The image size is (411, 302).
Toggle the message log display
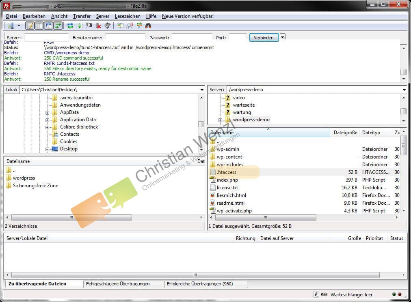click(x=30, y=26)
